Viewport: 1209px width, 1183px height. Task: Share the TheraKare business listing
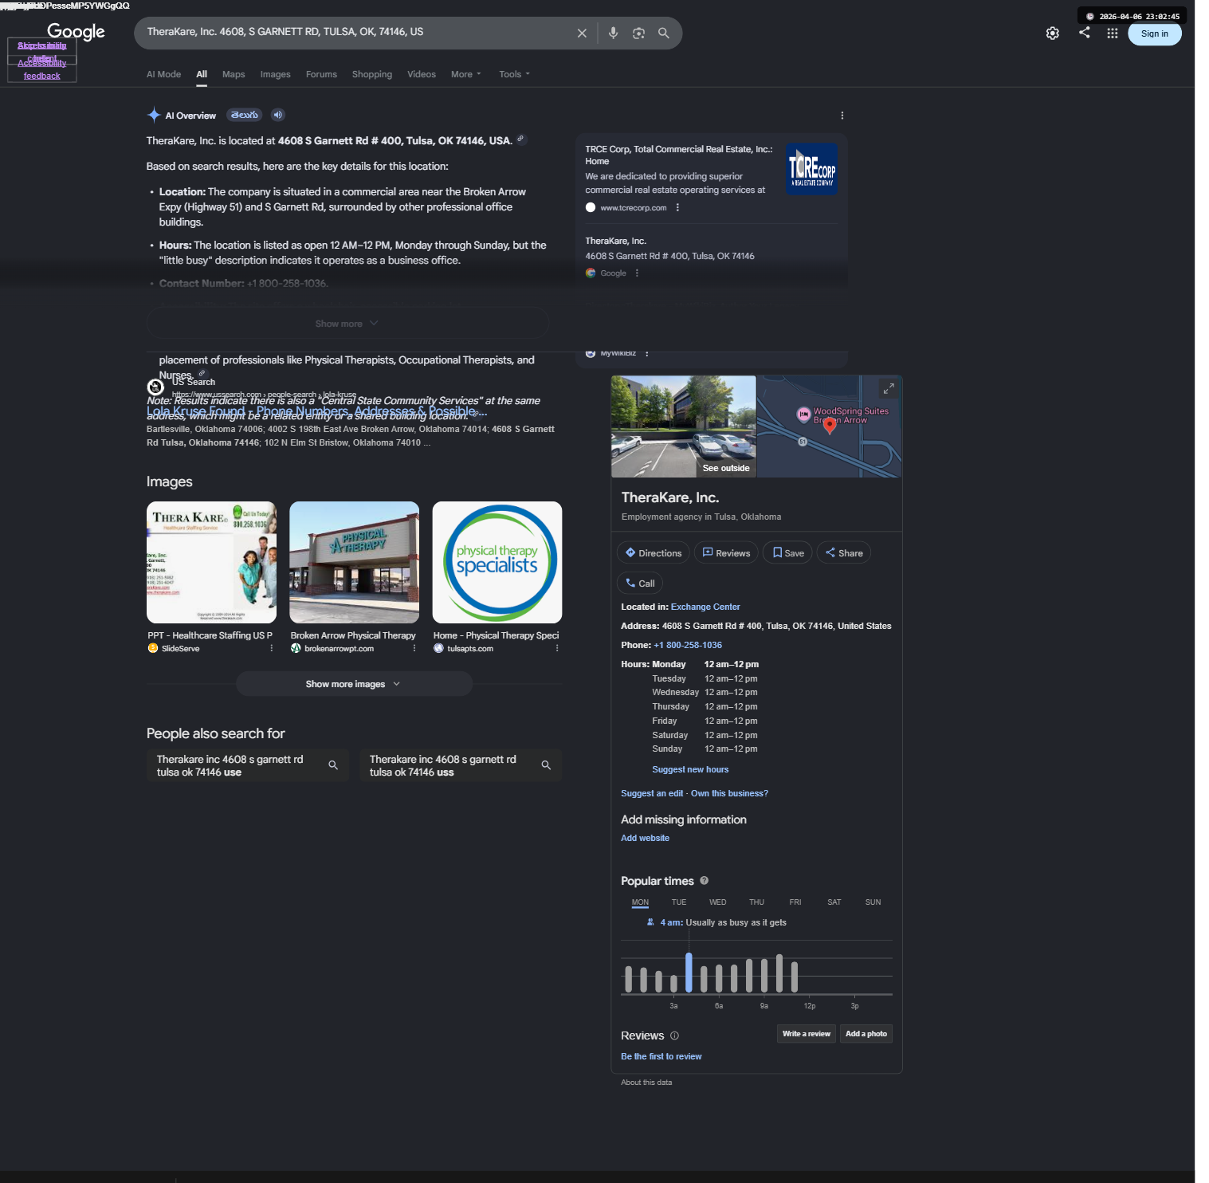[844, 553]
